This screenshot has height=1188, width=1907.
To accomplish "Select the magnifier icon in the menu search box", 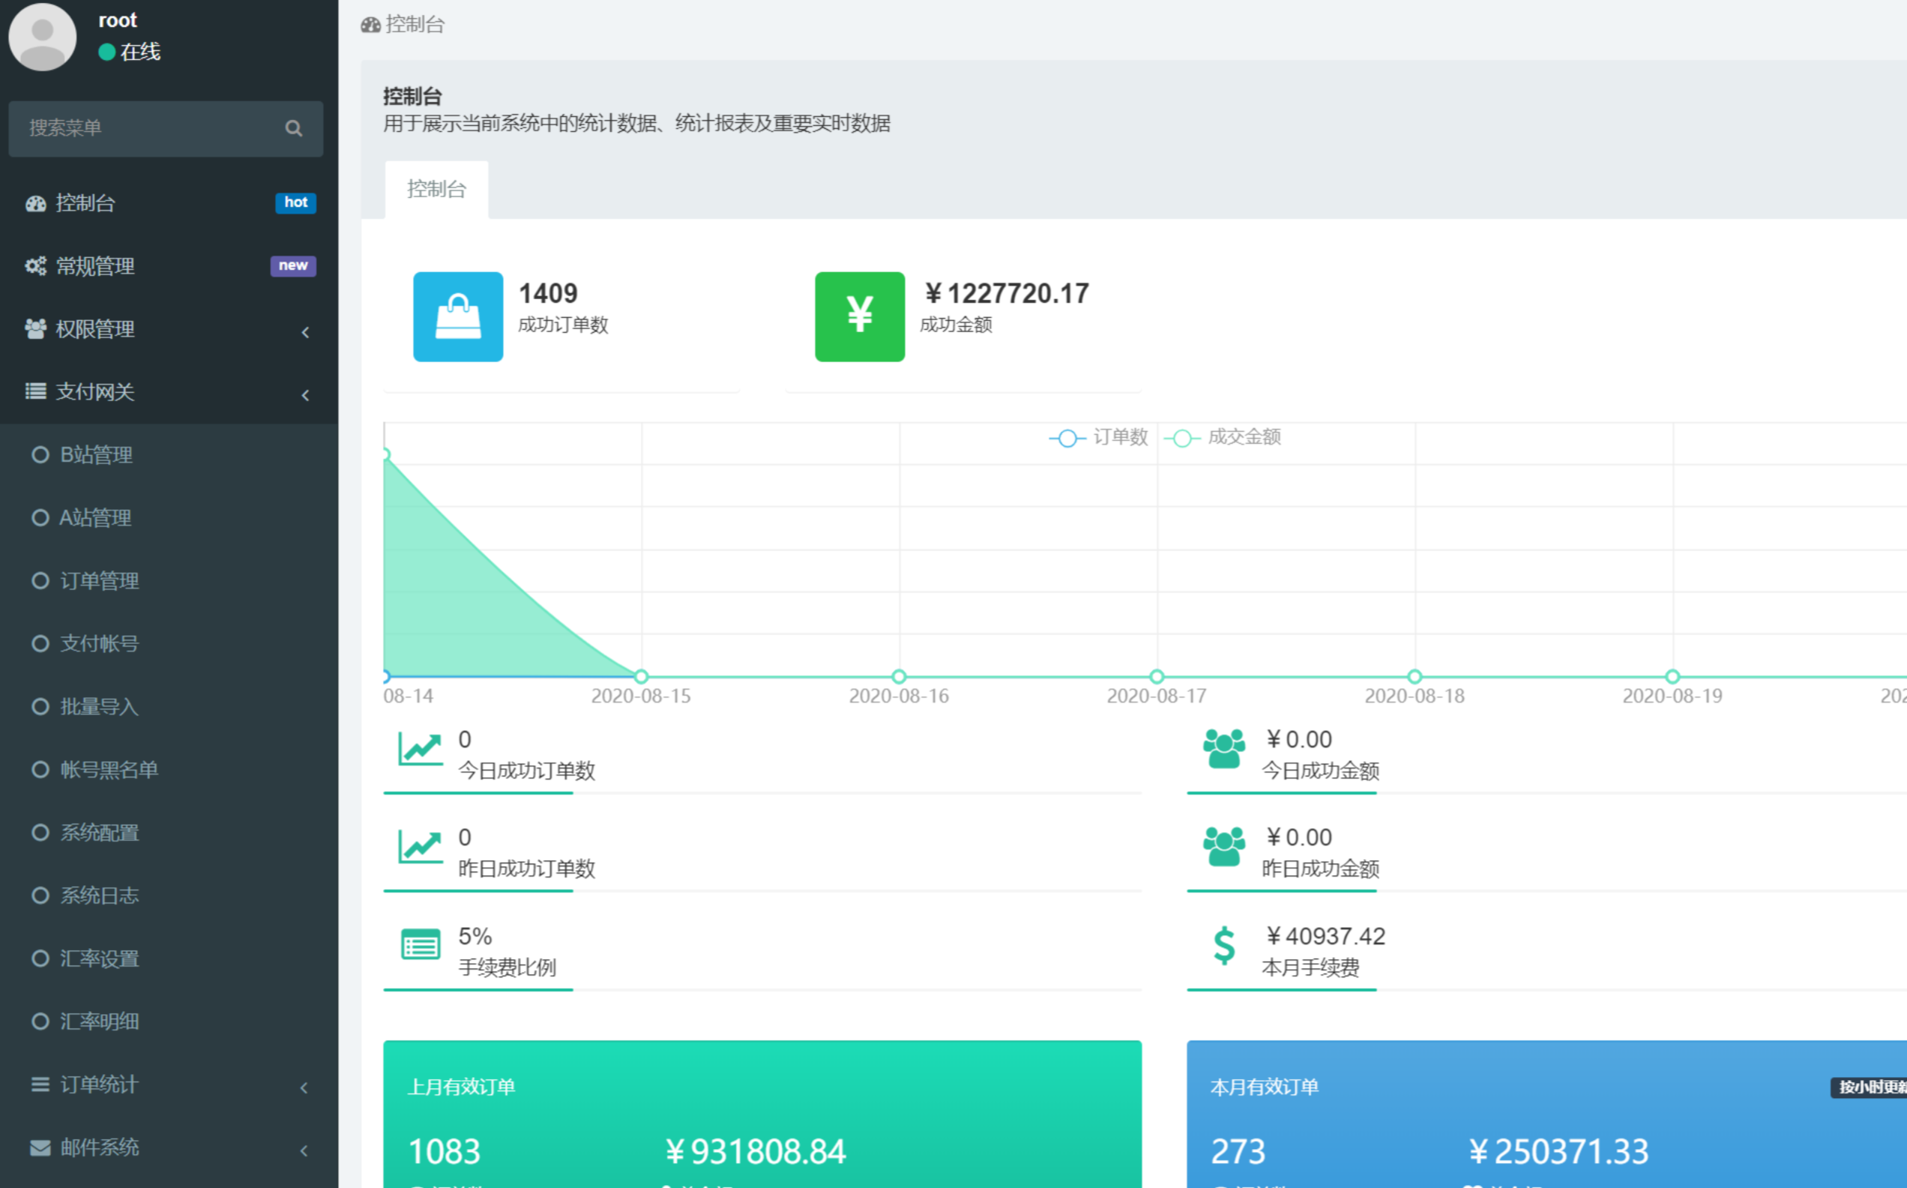I will [294, 128].
